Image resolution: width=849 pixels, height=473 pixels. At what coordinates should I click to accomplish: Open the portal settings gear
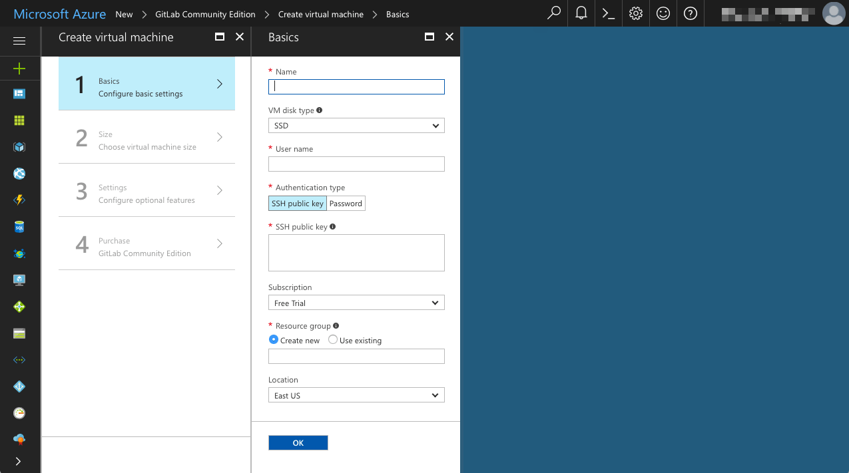click(635, 13)
